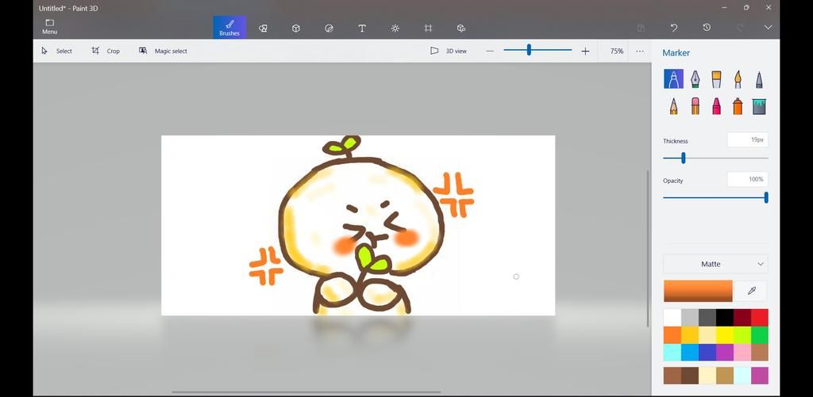
Task: Pick the pink swatch
Action: click(742, 352)
